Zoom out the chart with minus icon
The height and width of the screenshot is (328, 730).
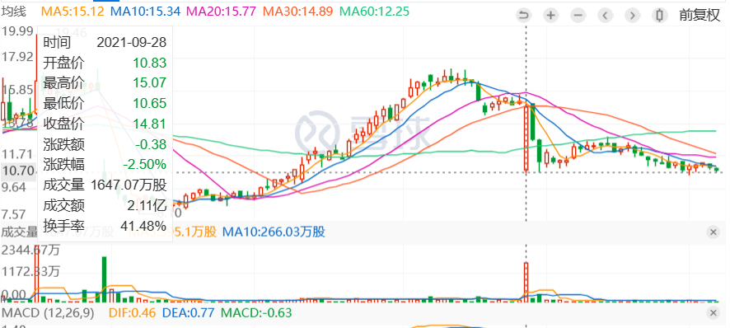tap(578, 16)
